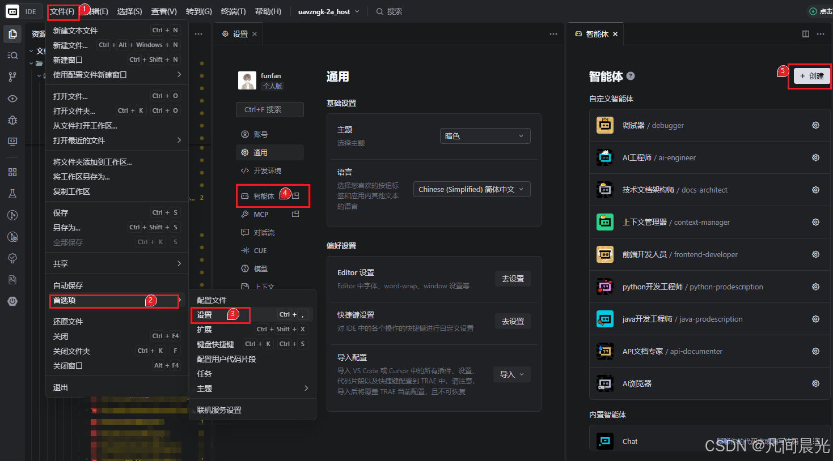The height and width of the screenshot is (461, 833).
Task: Click the 调试器 agent avatar
Action: [x=605, y=125]
